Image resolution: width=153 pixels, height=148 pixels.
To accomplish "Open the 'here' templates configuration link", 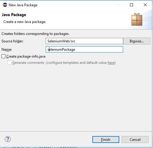I will click(111, 63).
